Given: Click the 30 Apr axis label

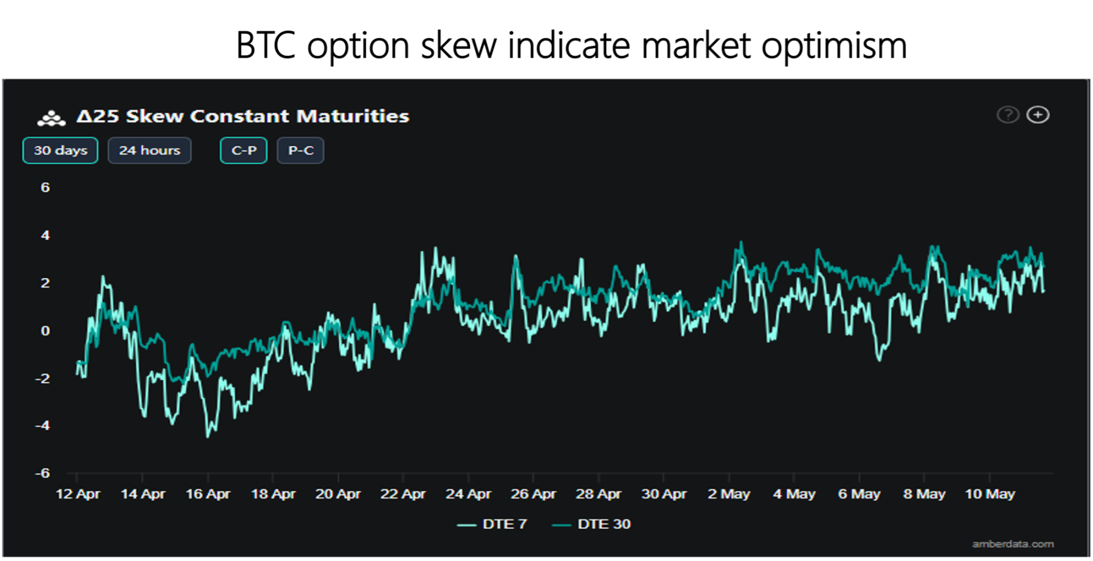Looking at the screenshot, I should pos(664,494).
